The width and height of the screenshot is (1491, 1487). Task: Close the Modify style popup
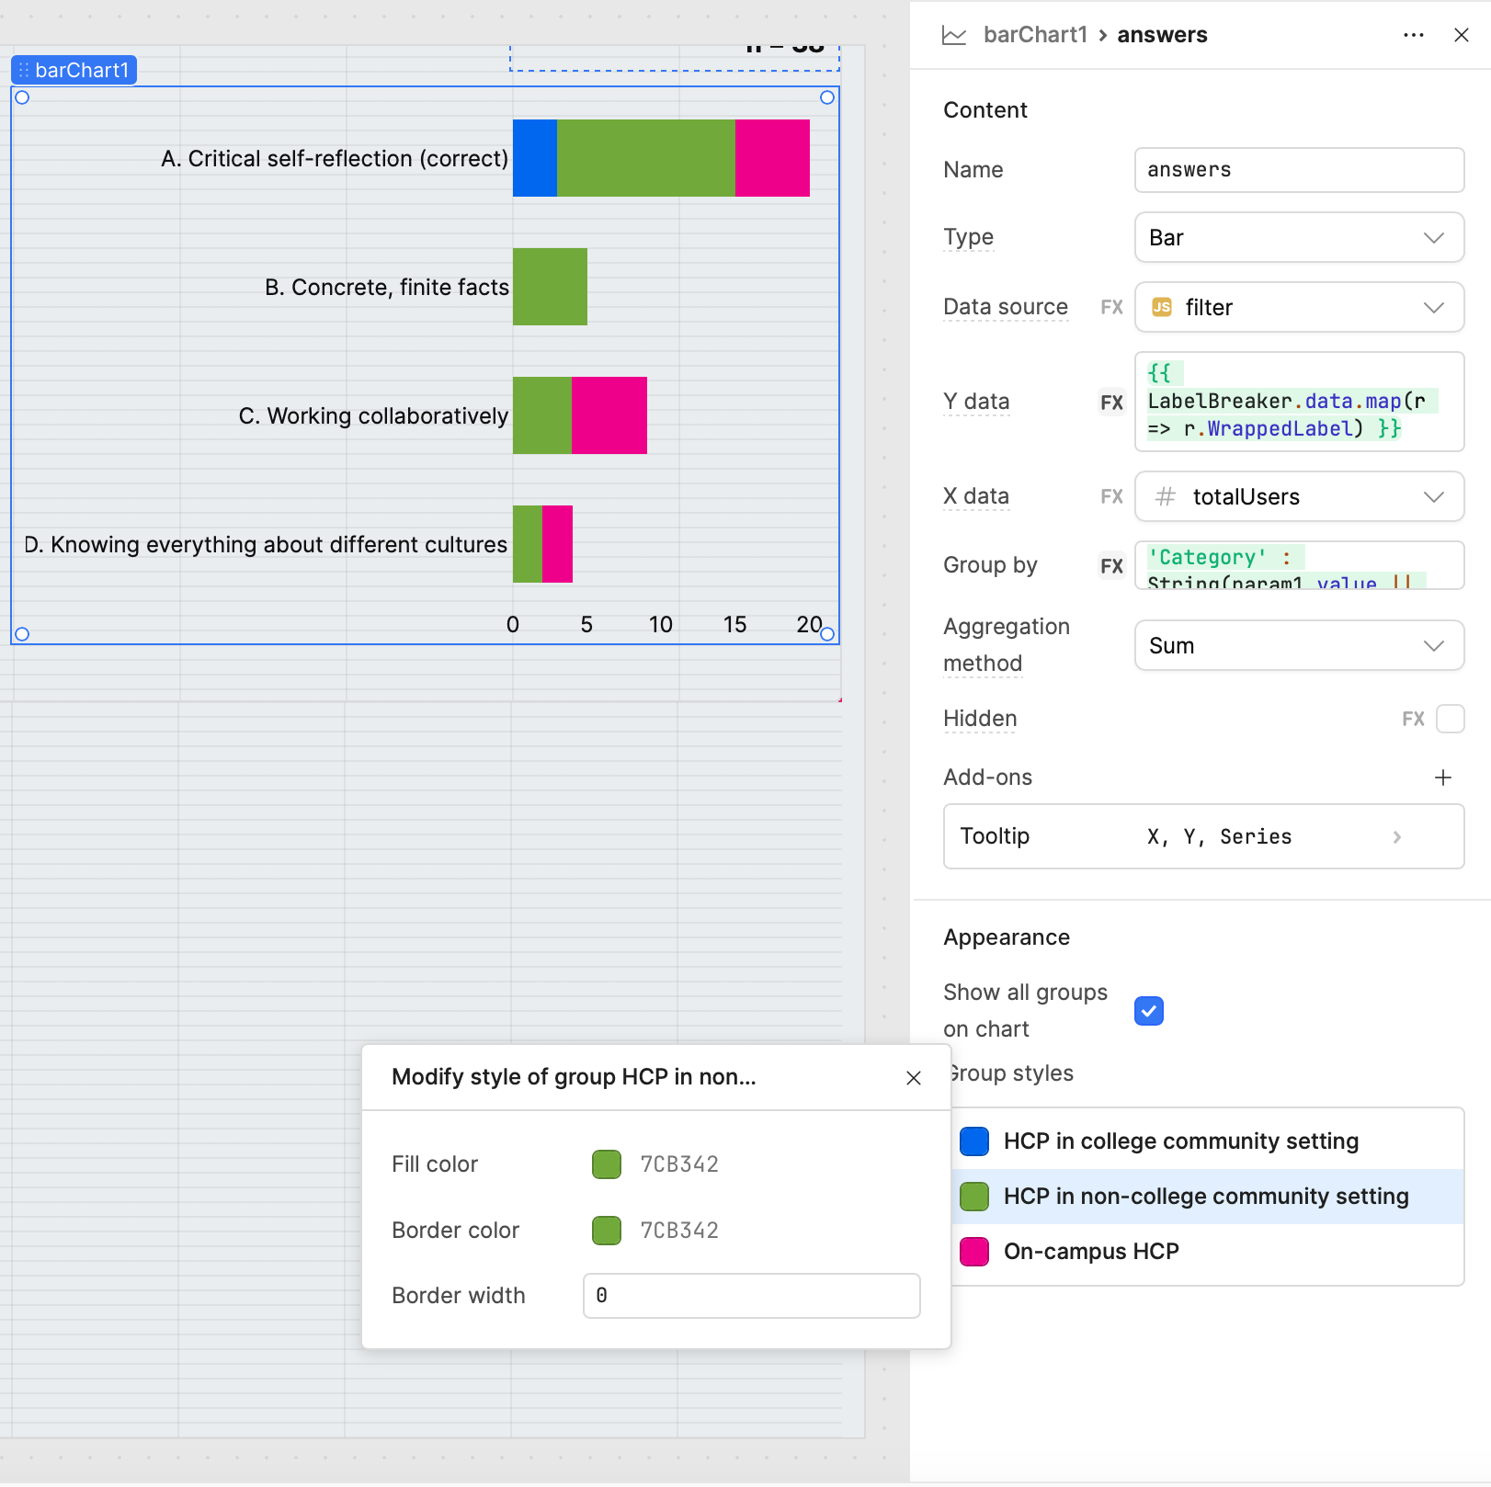click(x=913, y=1078)
